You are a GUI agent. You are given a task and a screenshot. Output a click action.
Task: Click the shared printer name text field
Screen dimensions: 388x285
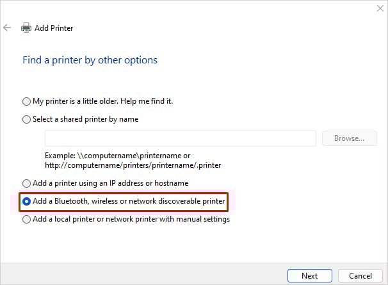coord(180,138)
